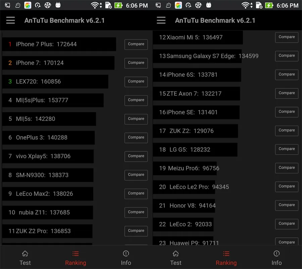Compare with LG G5
The height and width of the screenshot is (269, 302).
pos(287,149)
